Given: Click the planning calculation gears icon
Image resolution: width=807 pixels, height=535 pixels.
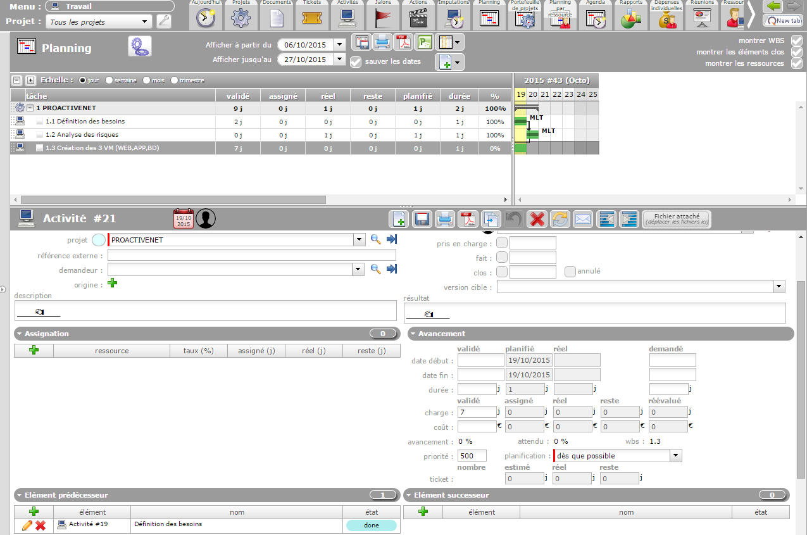Looking at the screenshot, I should pyautogui.click(x=140, y=47).
